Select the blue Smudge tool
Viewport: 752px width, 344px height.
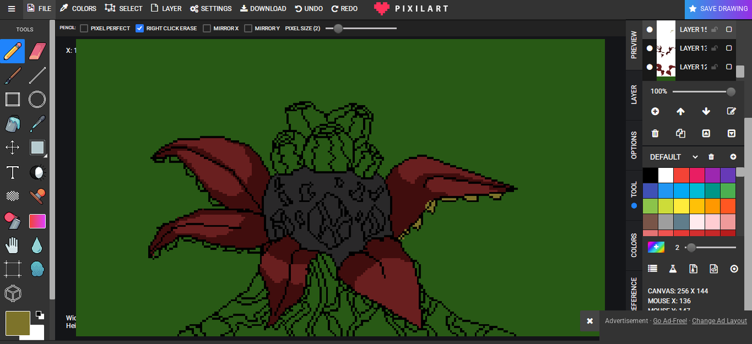point(37,269)
